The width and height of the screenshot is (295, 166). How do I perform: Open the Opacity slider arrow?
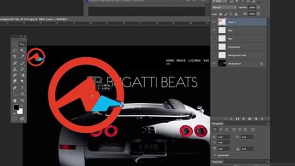coord(259,7)
